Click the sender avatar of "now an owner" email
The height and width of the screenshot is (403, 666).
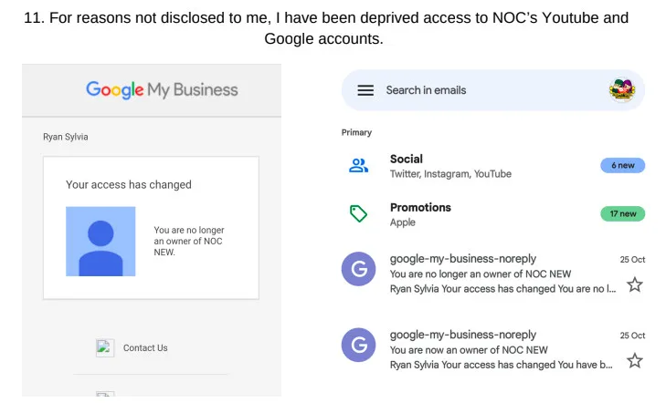click(358, 346)
